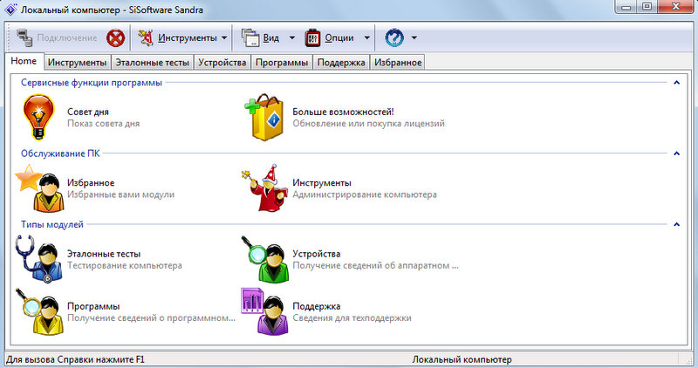Open the Поддержка module title
This screenshot has height=368, width=698.
317,306
